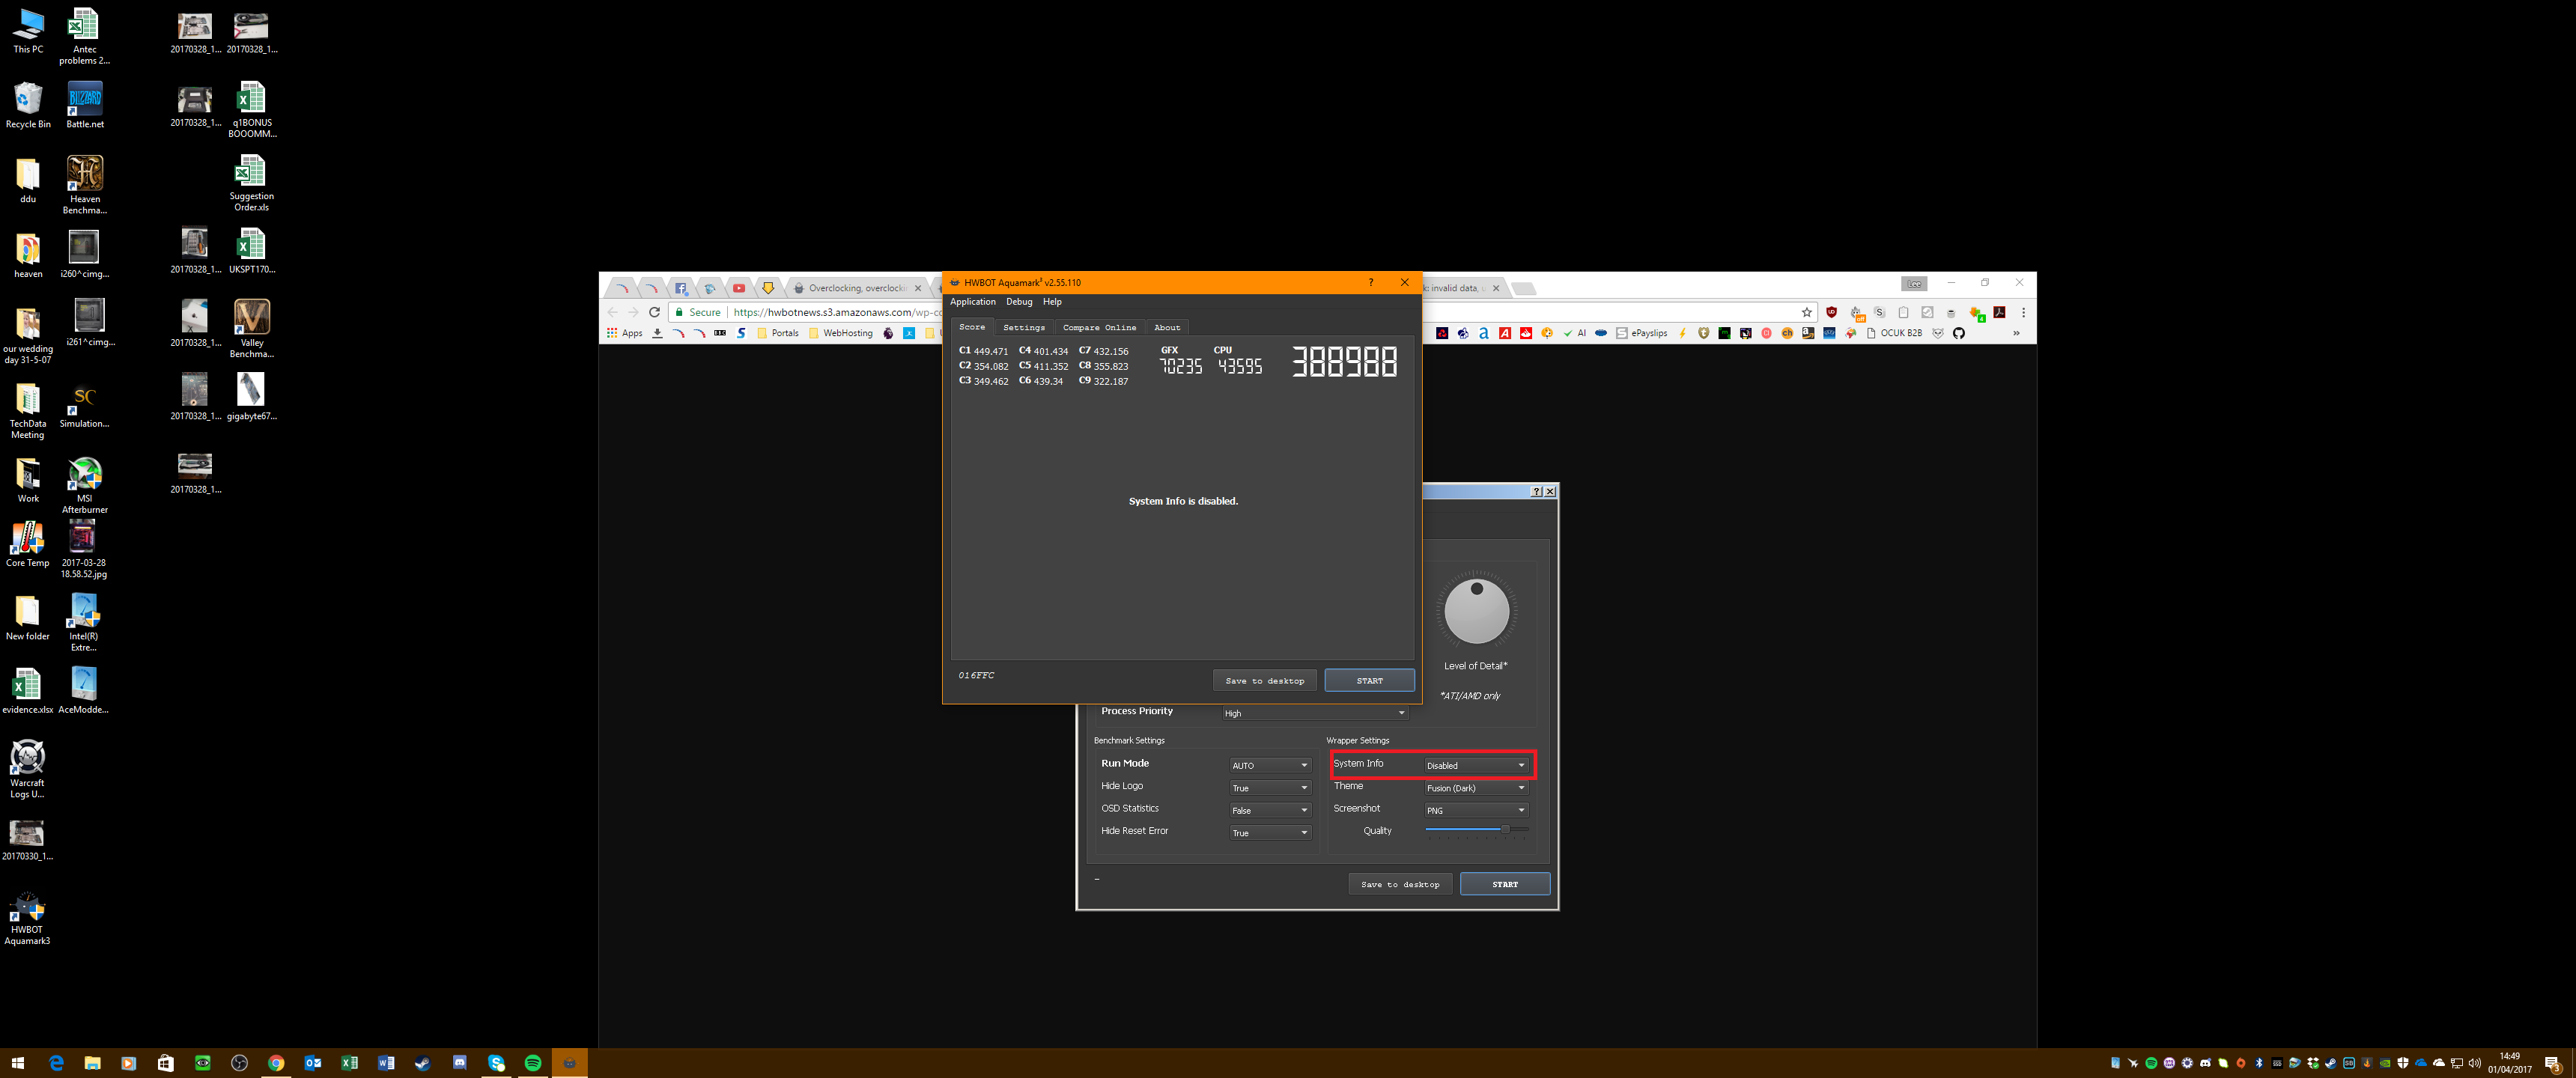The width and height of the screenshot is (2576, 1078).
Task: Click Lee profile button in Chrome
Action: coord(1914,284)
